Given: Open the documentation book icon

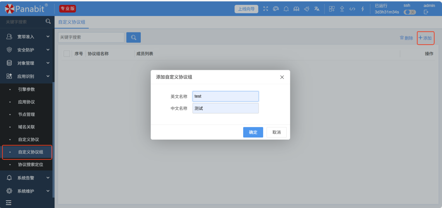Looking at the screenshot, I should [296, 9].
